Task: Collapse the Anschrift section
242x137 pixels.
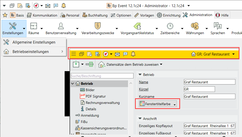Action: tap(140, 119)
